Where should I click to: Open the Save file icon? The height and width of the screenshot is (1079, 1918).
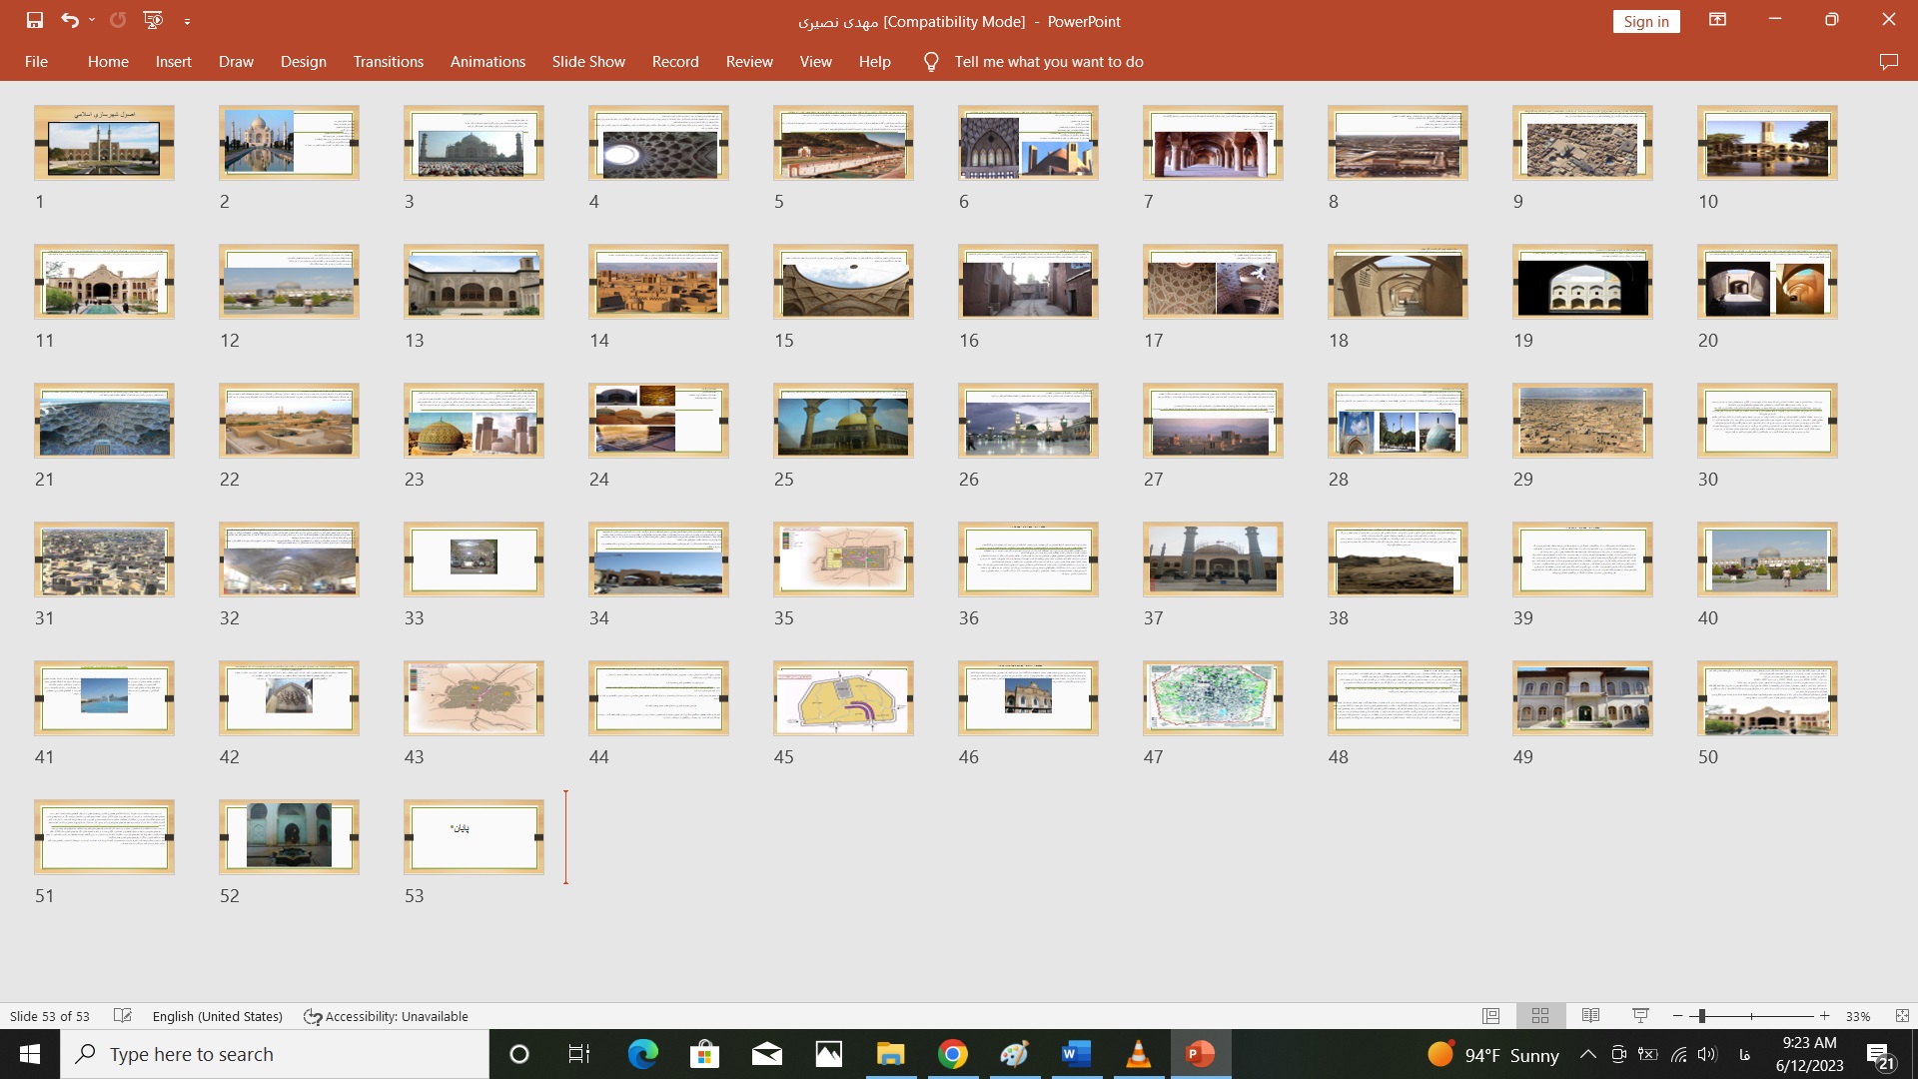[33, 20]
